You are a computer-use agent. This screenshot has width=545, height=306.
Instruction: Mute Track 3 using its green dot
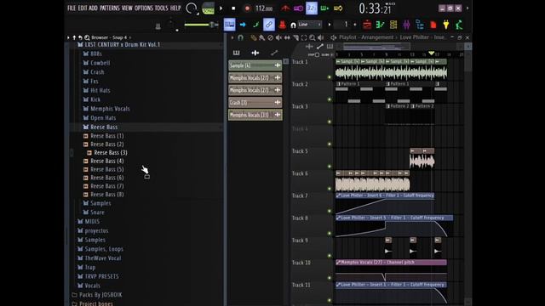(x=330, y=122)
